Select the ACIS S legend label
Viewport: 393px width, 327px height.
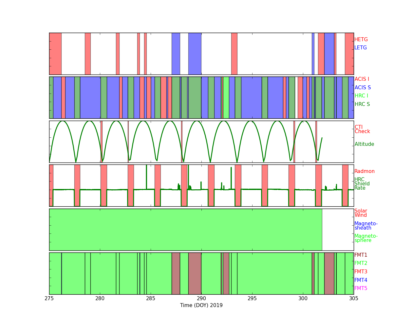pos(363,88)
